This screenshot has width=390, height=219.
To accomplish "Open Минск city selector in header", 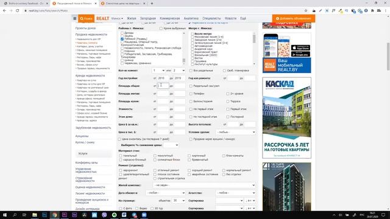I will pos(117,18).
